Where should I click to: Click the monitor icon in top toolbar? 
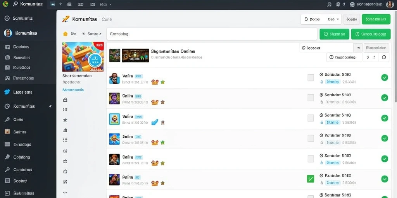click(53, 4)
